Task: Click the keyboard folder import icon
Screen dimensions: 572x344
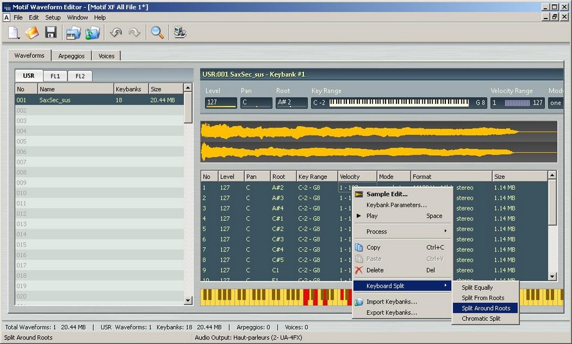Action: (73, 33)
